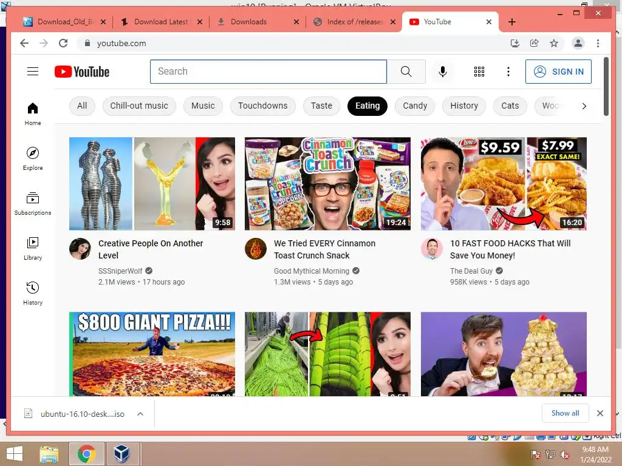Open the 10 FAST FOOD HACKS title
622x466 pixels.
coord(510,249)
